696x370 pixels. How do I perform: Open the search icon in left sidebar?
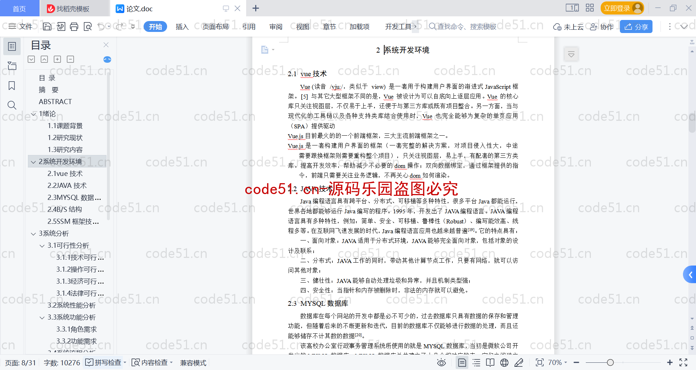pyautogui.click(x=12, y=105)
